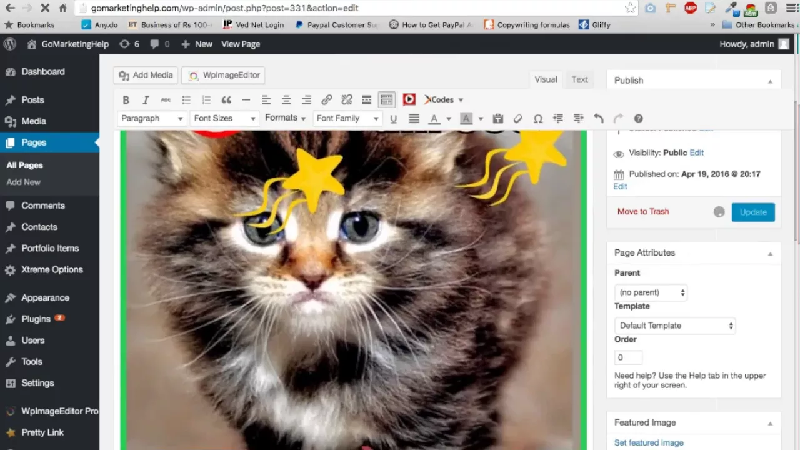Open background color picker arrow
The image size is (800, 450).
pos(481,119)
